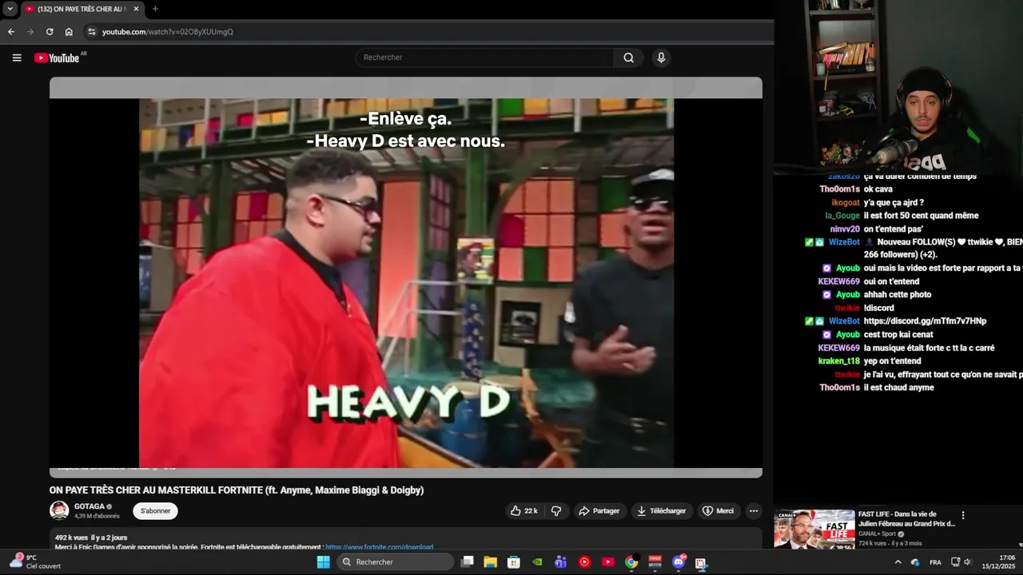Image resolution: width=1023 pixels, height=575 pixels.
Task: Open YouTube Music from the taskbar
Action: pos(584,562)
